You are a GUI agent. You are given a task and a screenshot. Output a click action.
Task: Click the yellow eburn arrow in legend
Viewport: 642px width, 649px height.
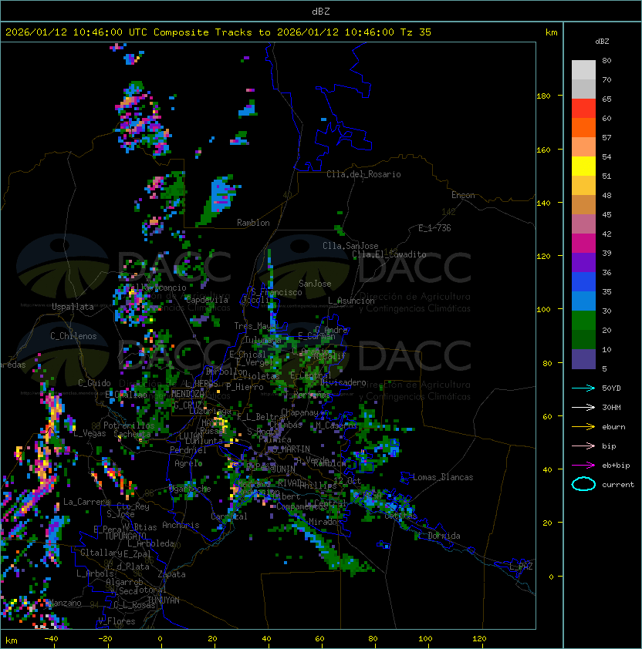pyautogui.click(x=583, y=427)
